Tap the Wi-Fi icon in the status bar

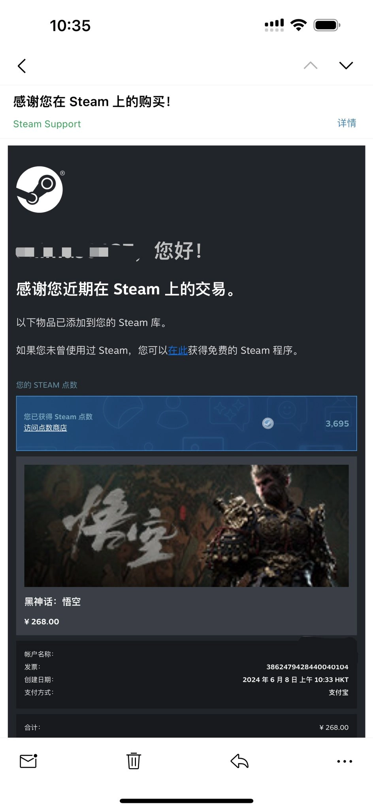[299, 25]
